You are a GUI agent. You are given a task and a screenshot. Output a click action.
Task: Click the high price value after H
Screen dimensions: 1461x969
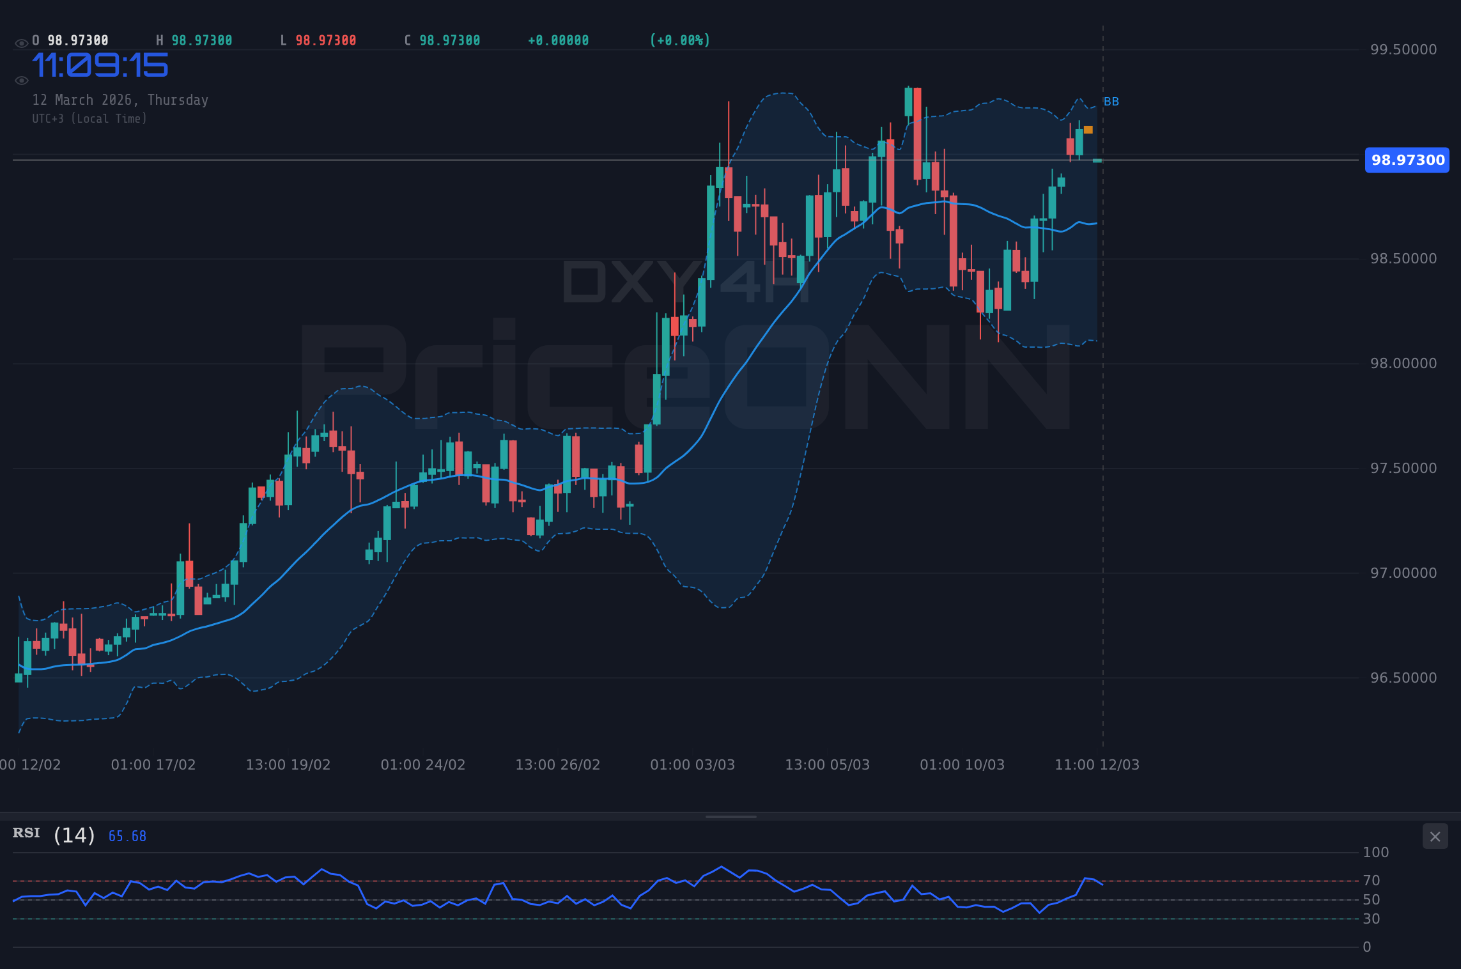coord(202,40)
